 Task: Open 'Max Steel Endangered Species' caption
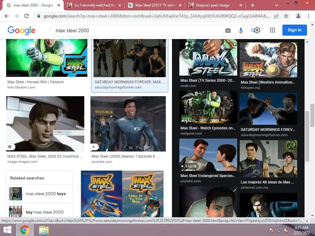click(x=208, y=175)
